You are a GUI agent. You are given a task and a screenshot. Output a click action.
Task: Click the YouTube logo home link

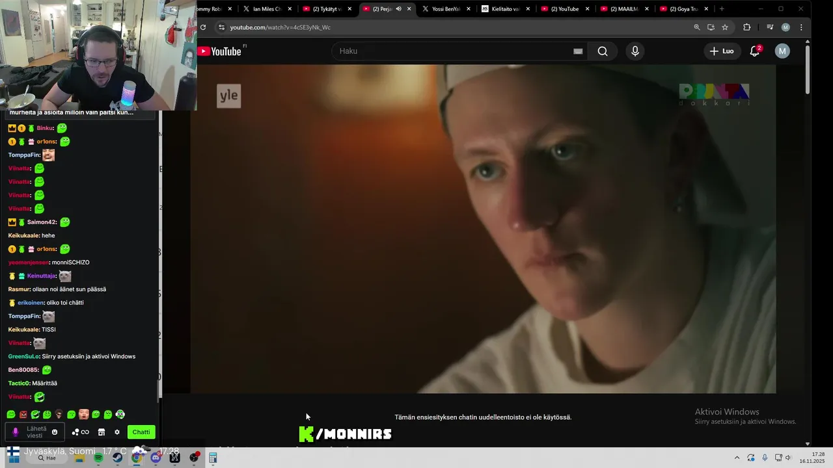point(219,51)
